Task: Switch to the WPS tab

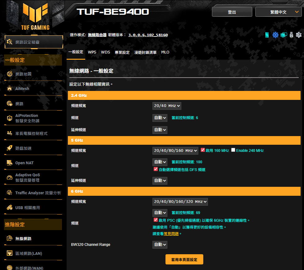Action: point(92,52)
